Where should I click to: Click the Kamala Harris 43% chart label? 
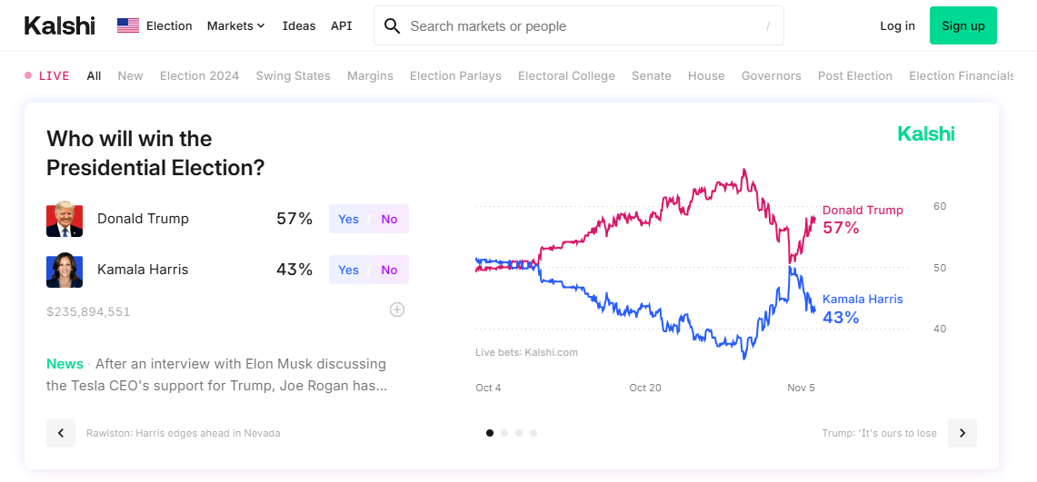[863, 309]
